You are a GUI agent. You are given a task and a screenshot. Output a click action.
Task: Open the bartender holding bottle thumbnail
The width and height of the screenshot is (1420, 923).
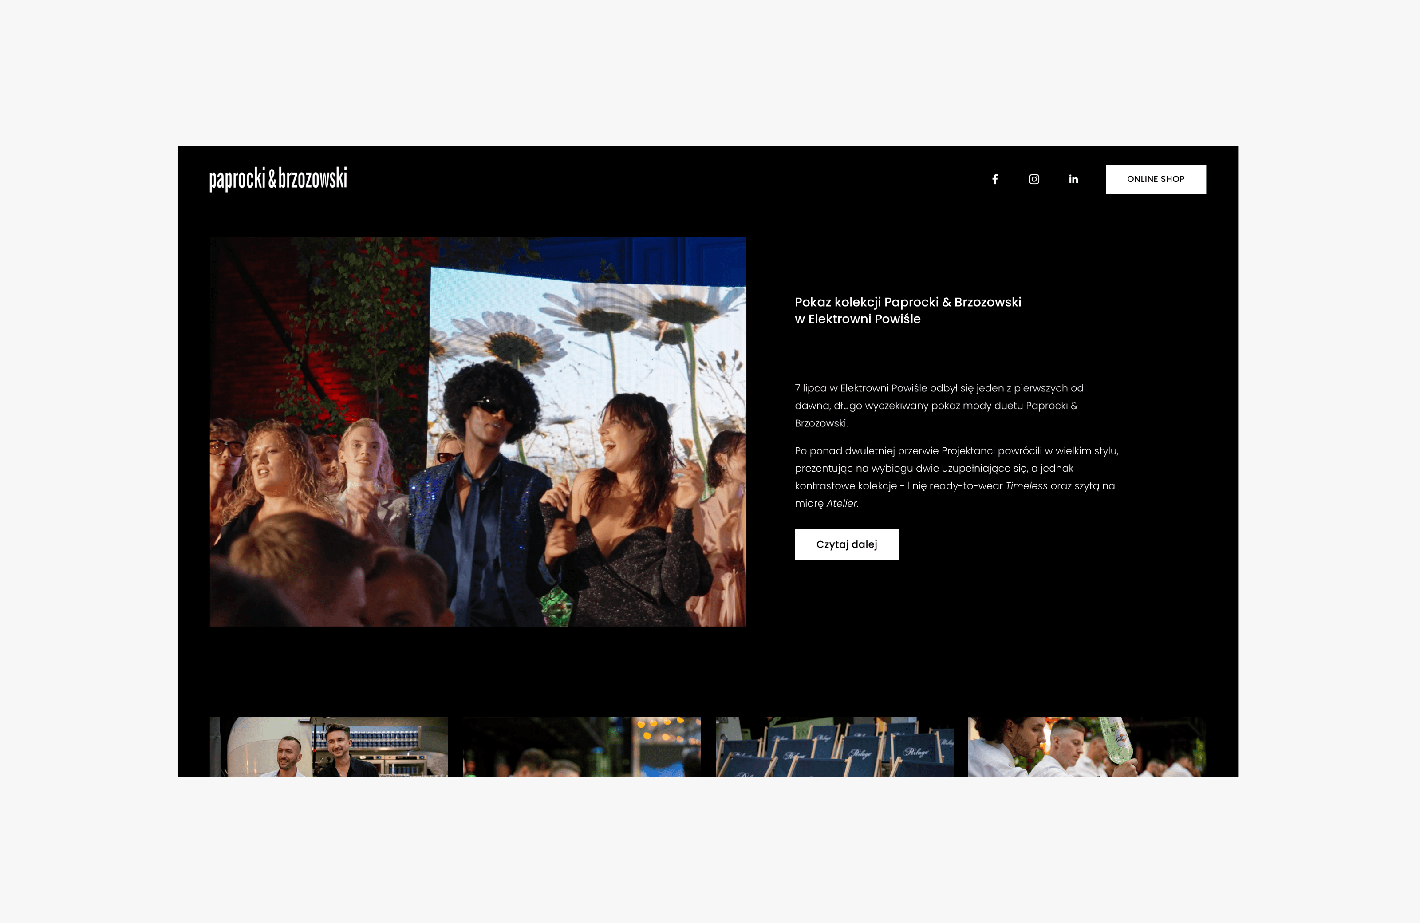1086,747
